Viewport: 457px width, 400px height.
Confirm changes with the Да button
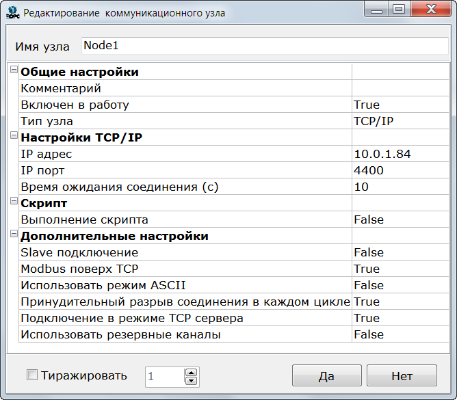click(x=327, y=375)
